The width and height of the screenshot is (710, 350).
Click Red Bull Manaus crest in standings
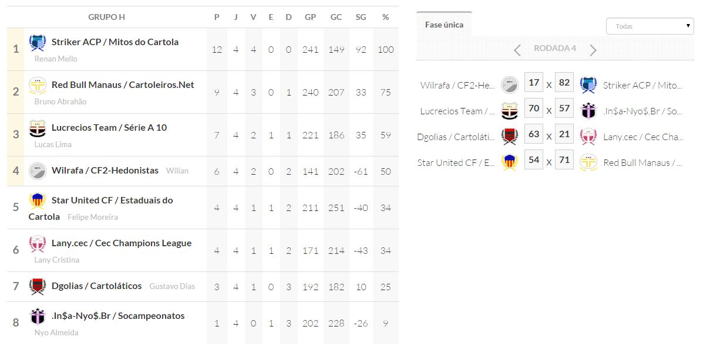point(38,86)
